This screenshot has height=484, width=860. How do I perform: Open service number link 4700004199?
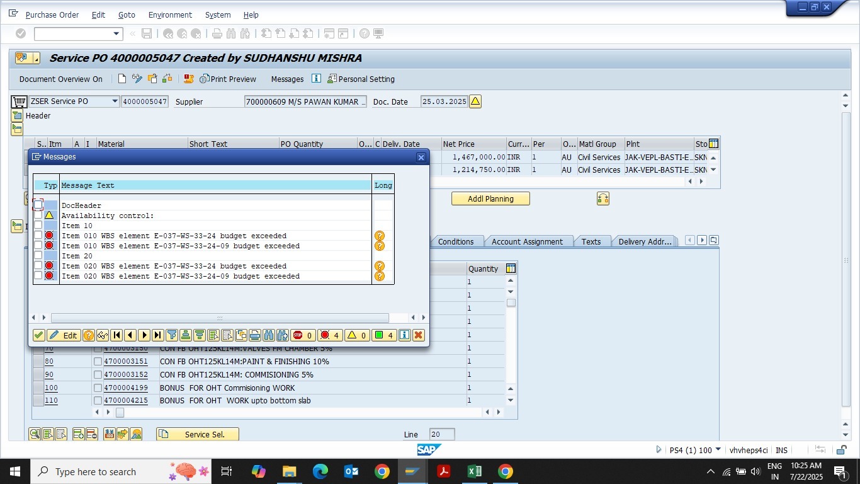point(126,388)
